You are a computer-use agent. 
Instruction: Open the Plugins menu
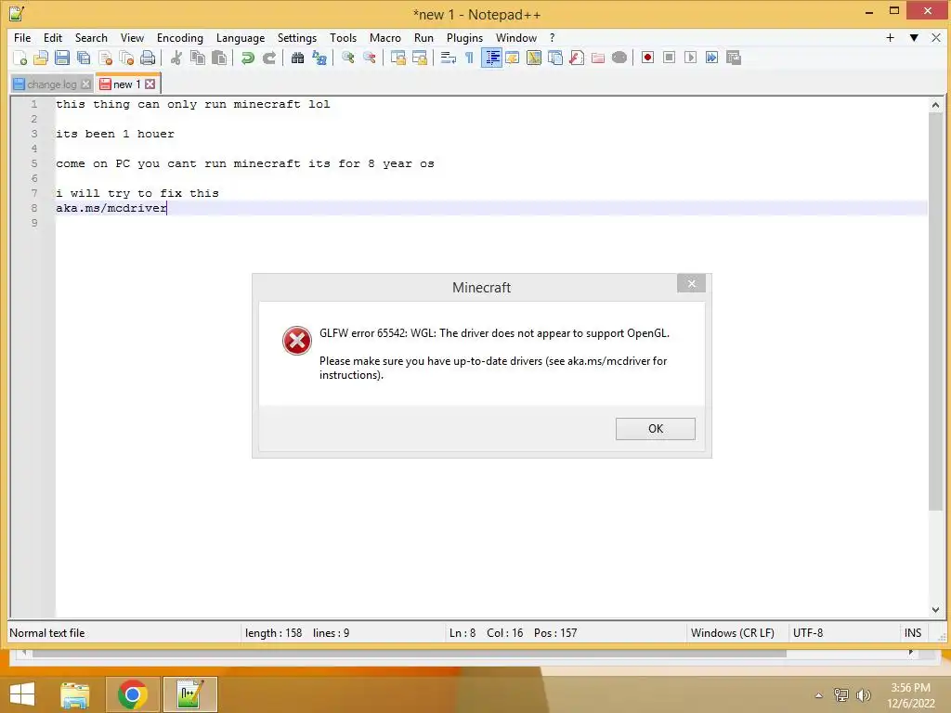pos(464,37)
